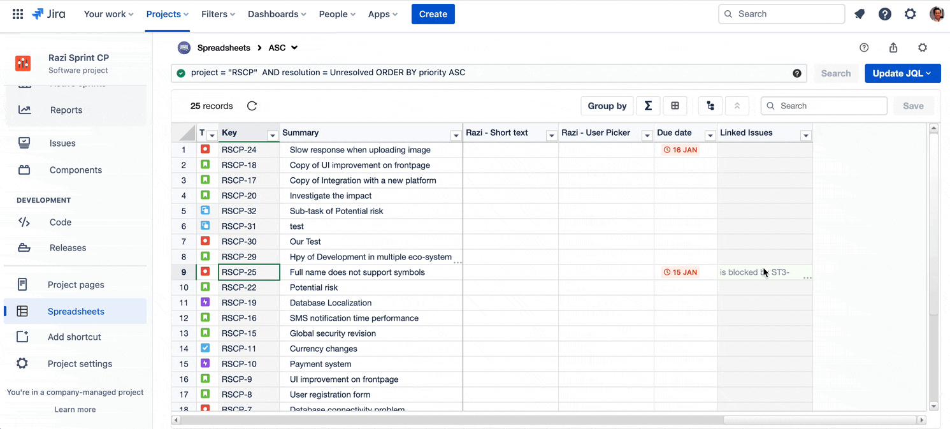The height and width of the screenshot is (429, 950).
Task: Click the JQL help icon in the query bar
Action: coord(796,73)
